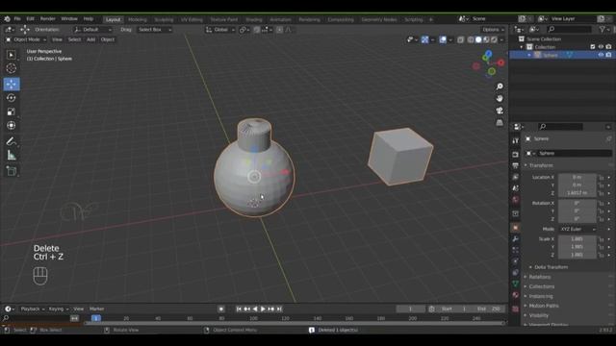Collapse the Transform panel
Screen dimensions: 616x346
(541, 165)
